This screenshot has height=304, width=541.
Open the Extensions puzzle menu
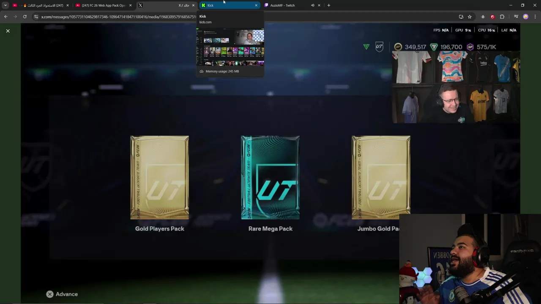tap(502, 16)
